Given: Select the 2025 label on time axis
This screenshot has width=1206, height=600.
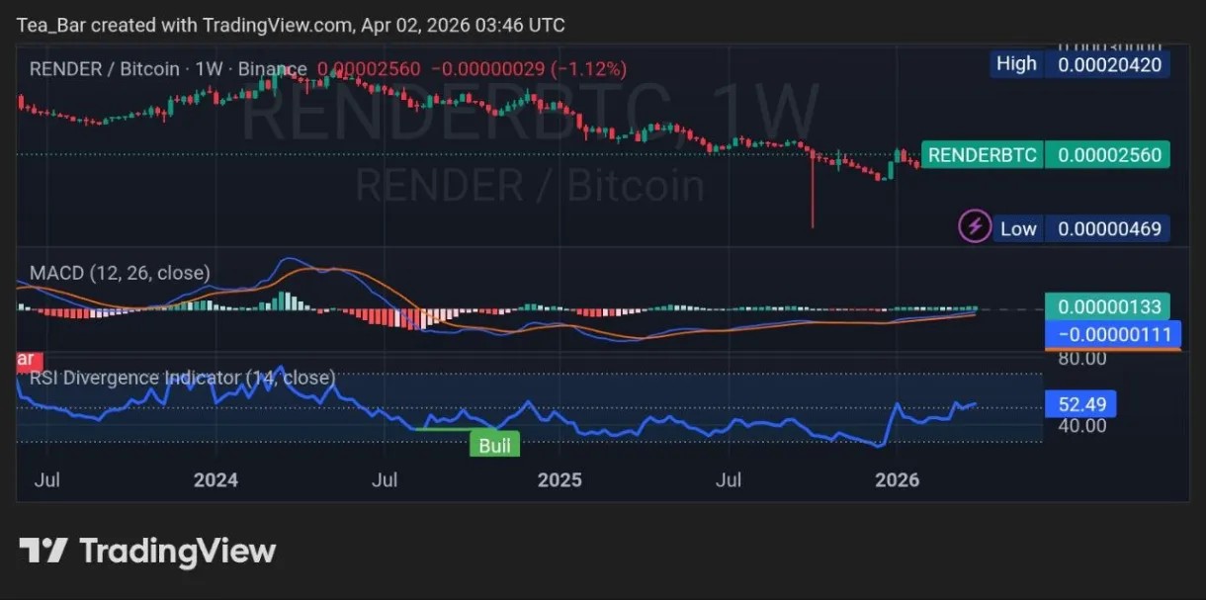Looking at the screenshot, I should [560, 480].
